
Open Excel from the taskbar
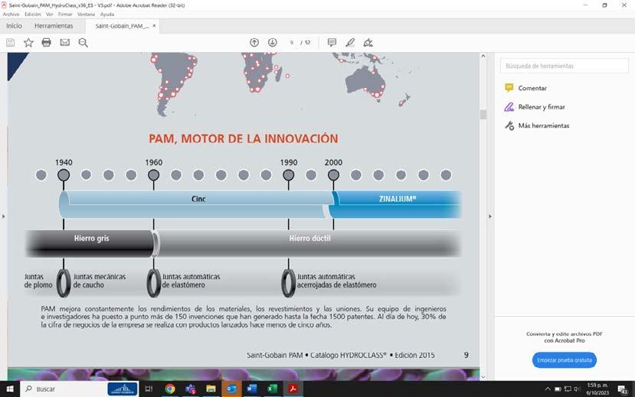point(272,389)
